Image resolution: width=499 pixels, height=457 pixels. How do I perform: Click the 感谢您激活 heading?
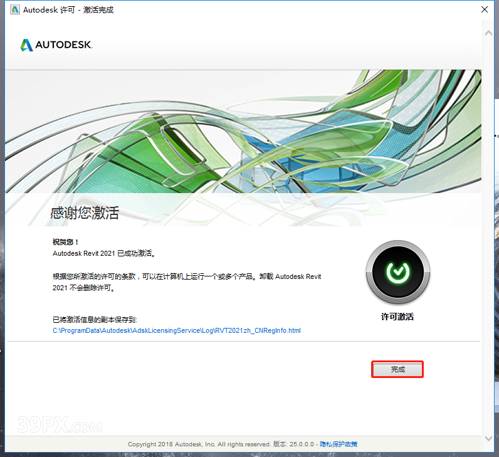pyautogui.click(x=85, y=213)
